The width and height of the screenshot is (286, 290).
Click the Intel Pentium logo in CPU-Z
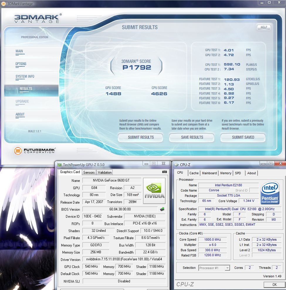point(270,193)
